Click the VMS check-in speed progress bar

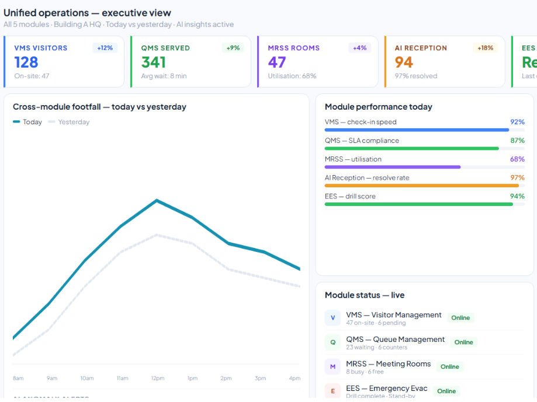point(425,130)
